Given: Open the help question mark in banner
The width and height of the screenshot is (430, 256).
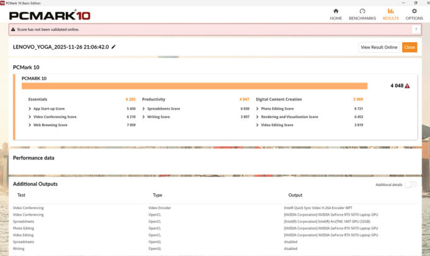Looking at the screenshot, I should tap(416, 29).
